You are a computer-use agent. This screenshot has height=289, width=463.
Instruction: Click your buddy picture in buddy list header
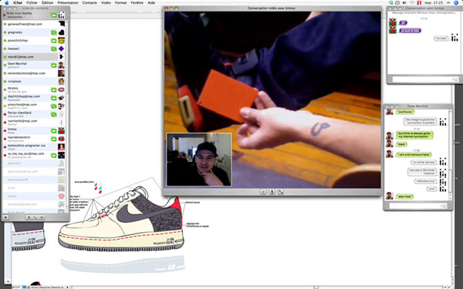pos(62,15)
